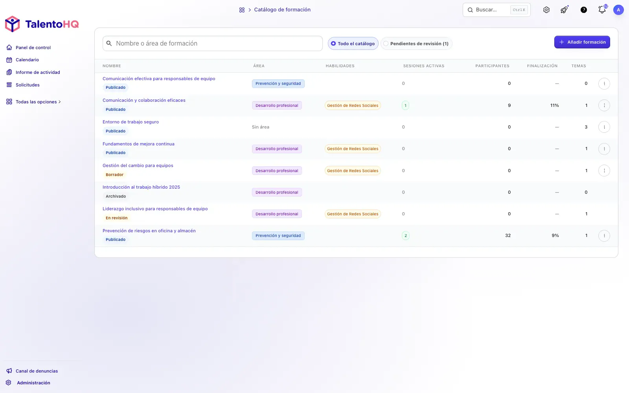629x393 pixels.
Task: Open Gestión del cambio para equipos
Action: pyautogui.click(x=138, y=165)
